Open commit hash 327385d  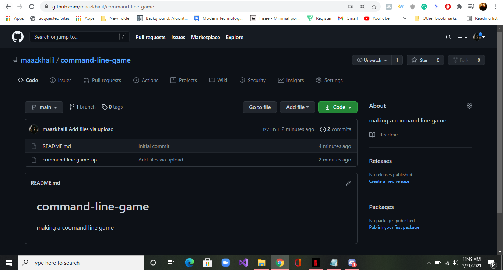[x=270, y=129]
